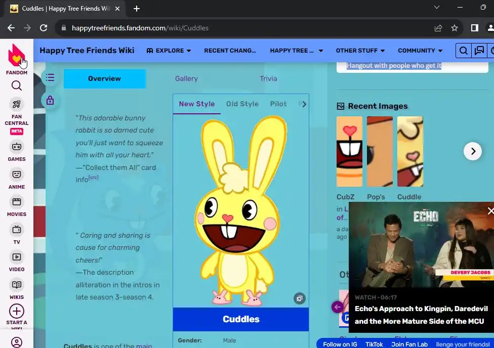Open the Happy Tree Friends Wiki title link
Image resolution: width=494 pixels, height=348 pixels.
87,51
